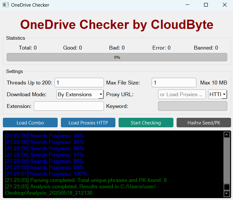The height and width of the screenshot is (200, 233).
Task: Focus the Proxy URL input field
Action: (182, 94)
